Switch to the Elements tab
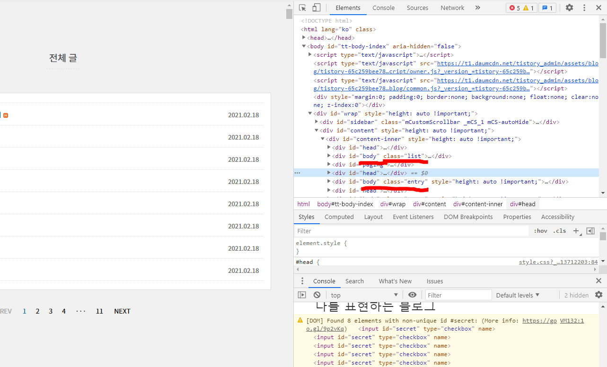 348,8
